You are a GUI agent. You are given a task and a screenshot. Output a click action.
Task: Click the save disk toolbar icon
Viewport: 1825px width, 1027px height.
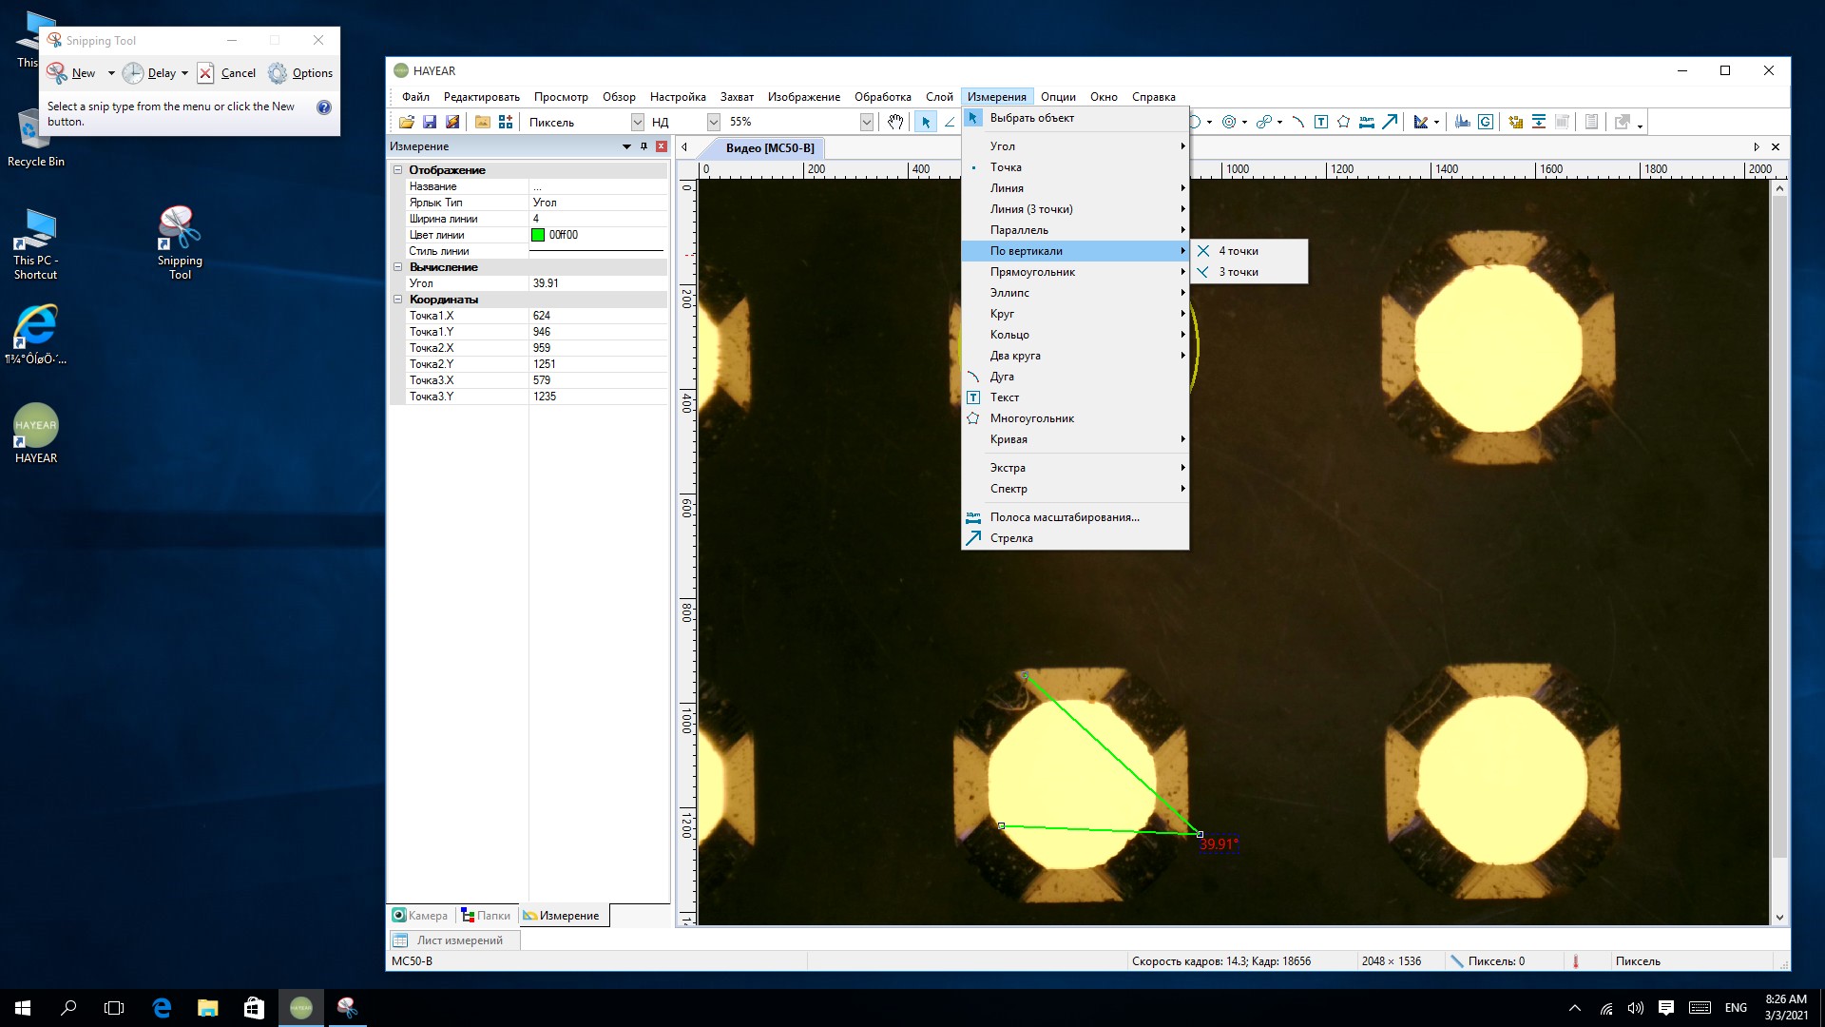[430, 122]
